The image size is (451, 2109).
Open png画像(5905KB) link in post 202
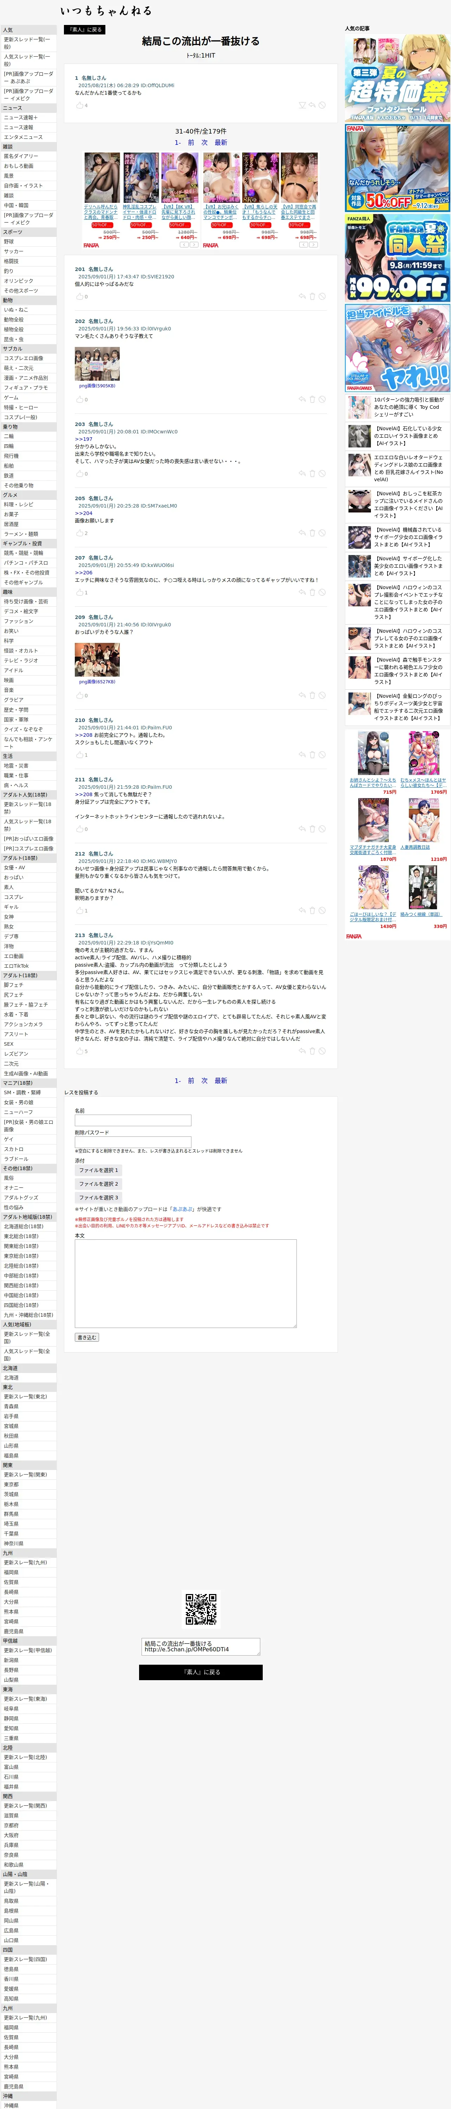(97, 386)
